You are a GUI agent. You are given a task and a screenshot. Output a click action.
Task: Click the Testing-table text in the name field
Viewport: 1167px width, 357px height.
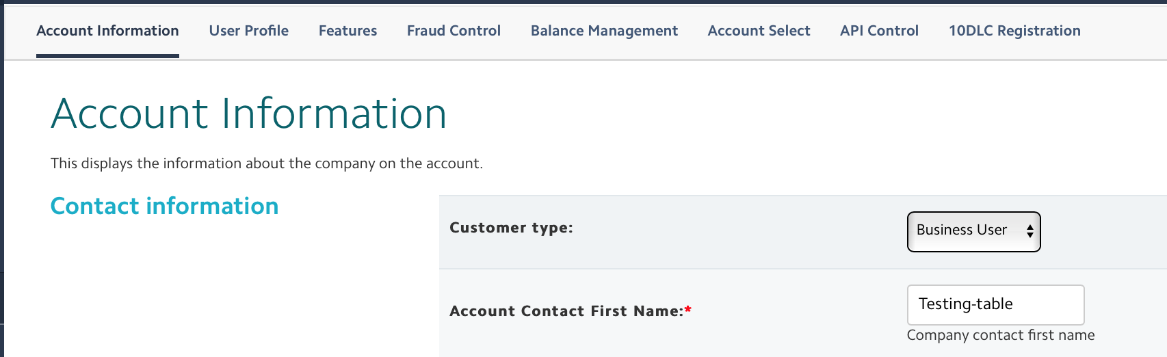(x=965, y=304)
